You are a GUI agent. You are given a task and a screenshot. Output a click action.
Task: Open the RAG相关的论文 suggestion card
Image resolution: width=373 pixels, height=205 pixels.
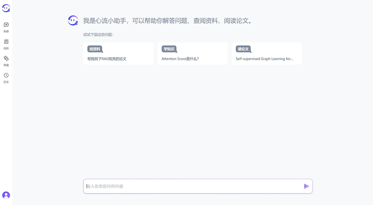tap(118, 58)
